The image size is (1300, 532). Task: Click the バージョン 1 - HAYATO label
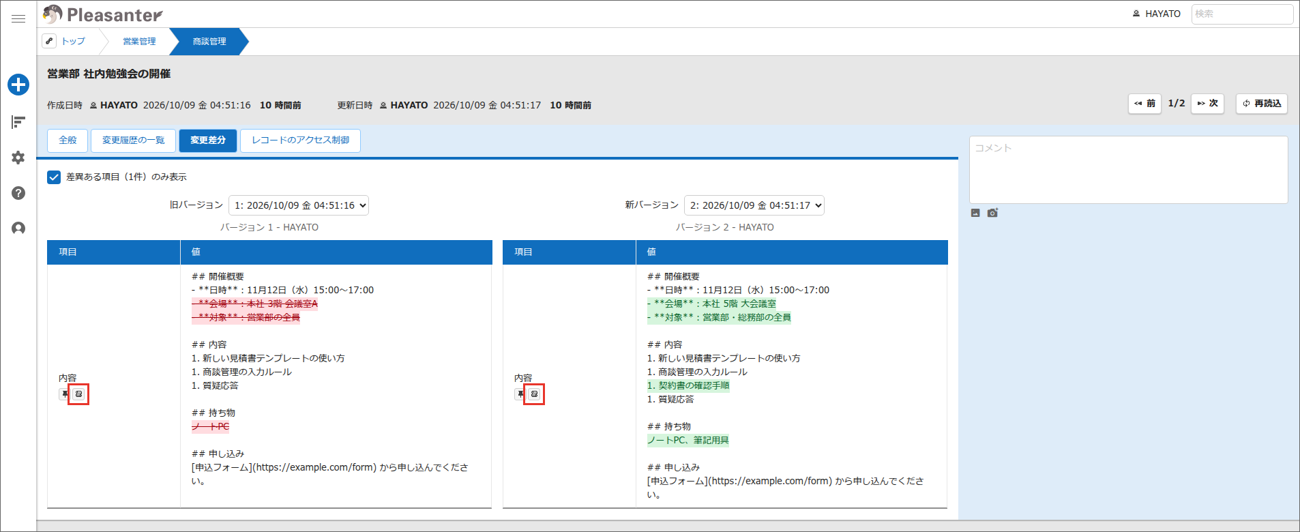click(x=269, y=227)
